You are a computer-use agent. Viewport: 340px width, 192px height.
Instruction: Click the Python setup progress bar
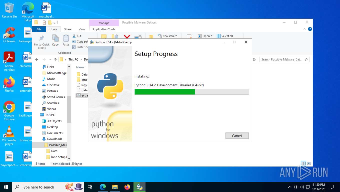[x=192, y=92]
